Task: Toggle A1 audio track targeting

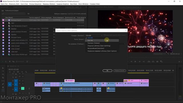Action: (16, 89)
